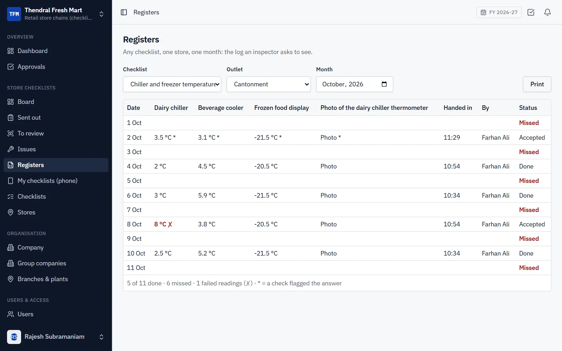Click the Missed status for 1 Oct
562x351 pixels.
coord(529,123)
